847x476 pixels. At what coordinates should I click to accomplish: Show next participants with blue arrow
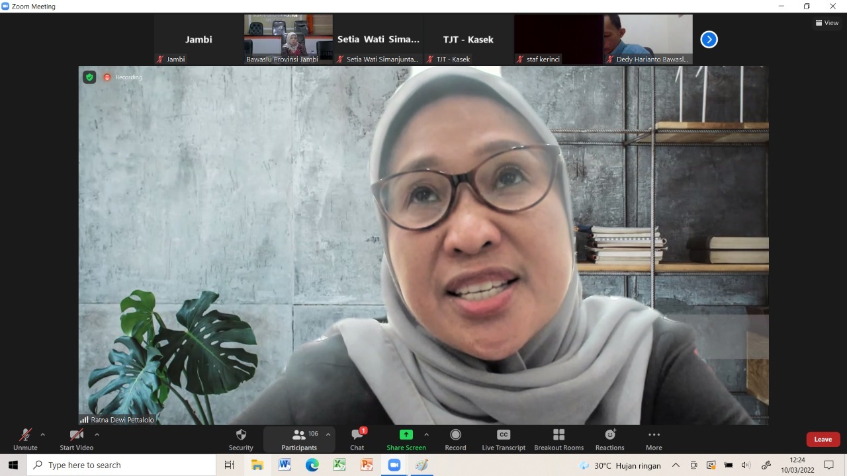(x=709, y=40)
